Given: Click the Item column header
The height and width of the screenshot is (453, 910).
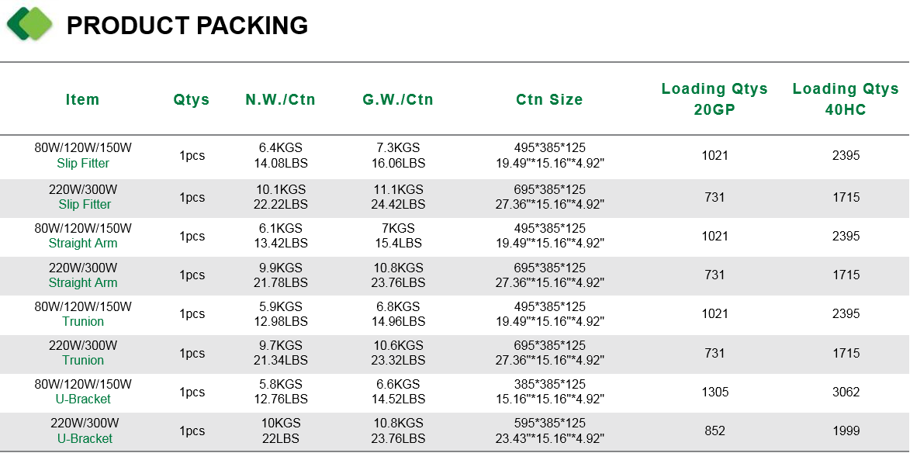Looking at the screenshot, I should [x=82, y=99].
